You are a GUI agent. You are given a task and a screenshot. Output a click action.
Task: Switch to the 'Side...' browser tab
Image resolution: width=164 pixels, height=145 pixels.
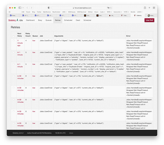pos(124,15)
